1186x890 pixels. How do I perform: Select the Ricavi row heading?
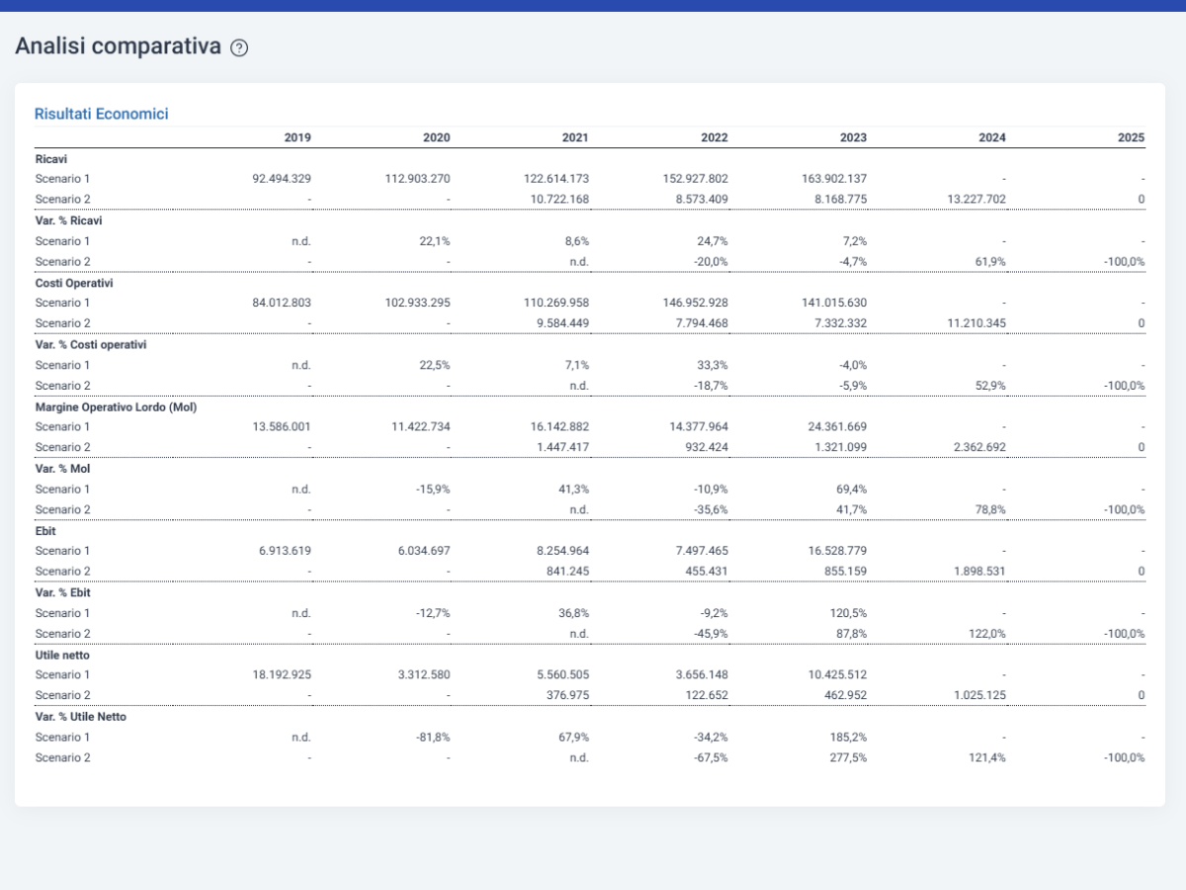coord(51,158)
